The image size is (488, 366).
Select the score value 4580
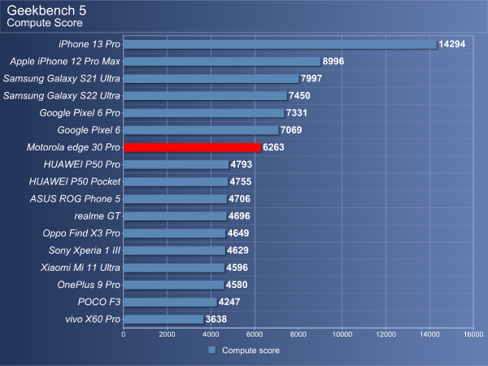(237, 285)
